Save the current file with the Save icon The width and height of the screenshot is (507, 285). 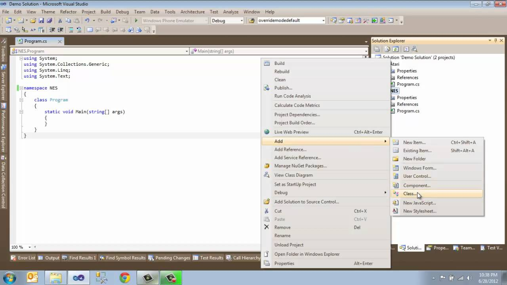coord(41,21)
